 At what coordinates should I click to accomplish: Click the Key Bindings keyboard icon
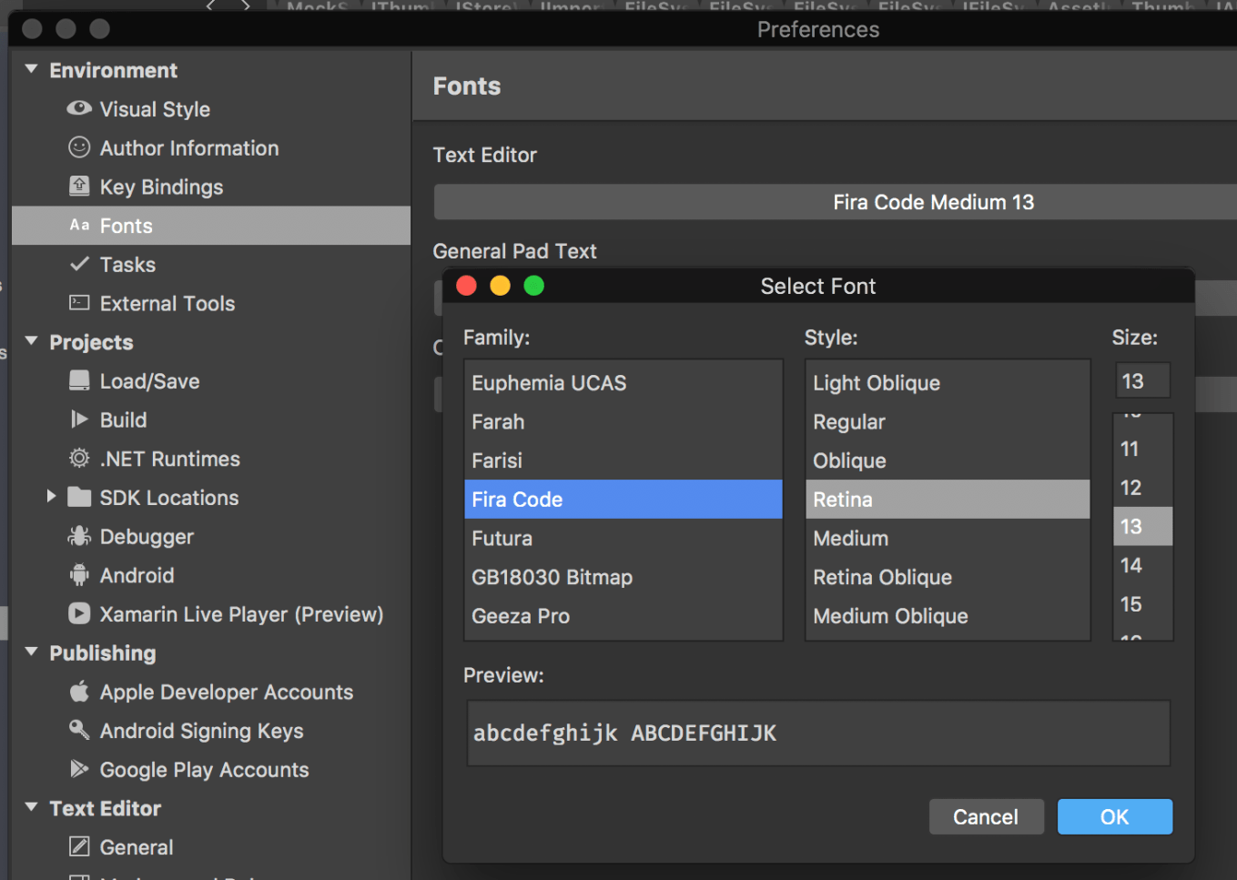79,187
